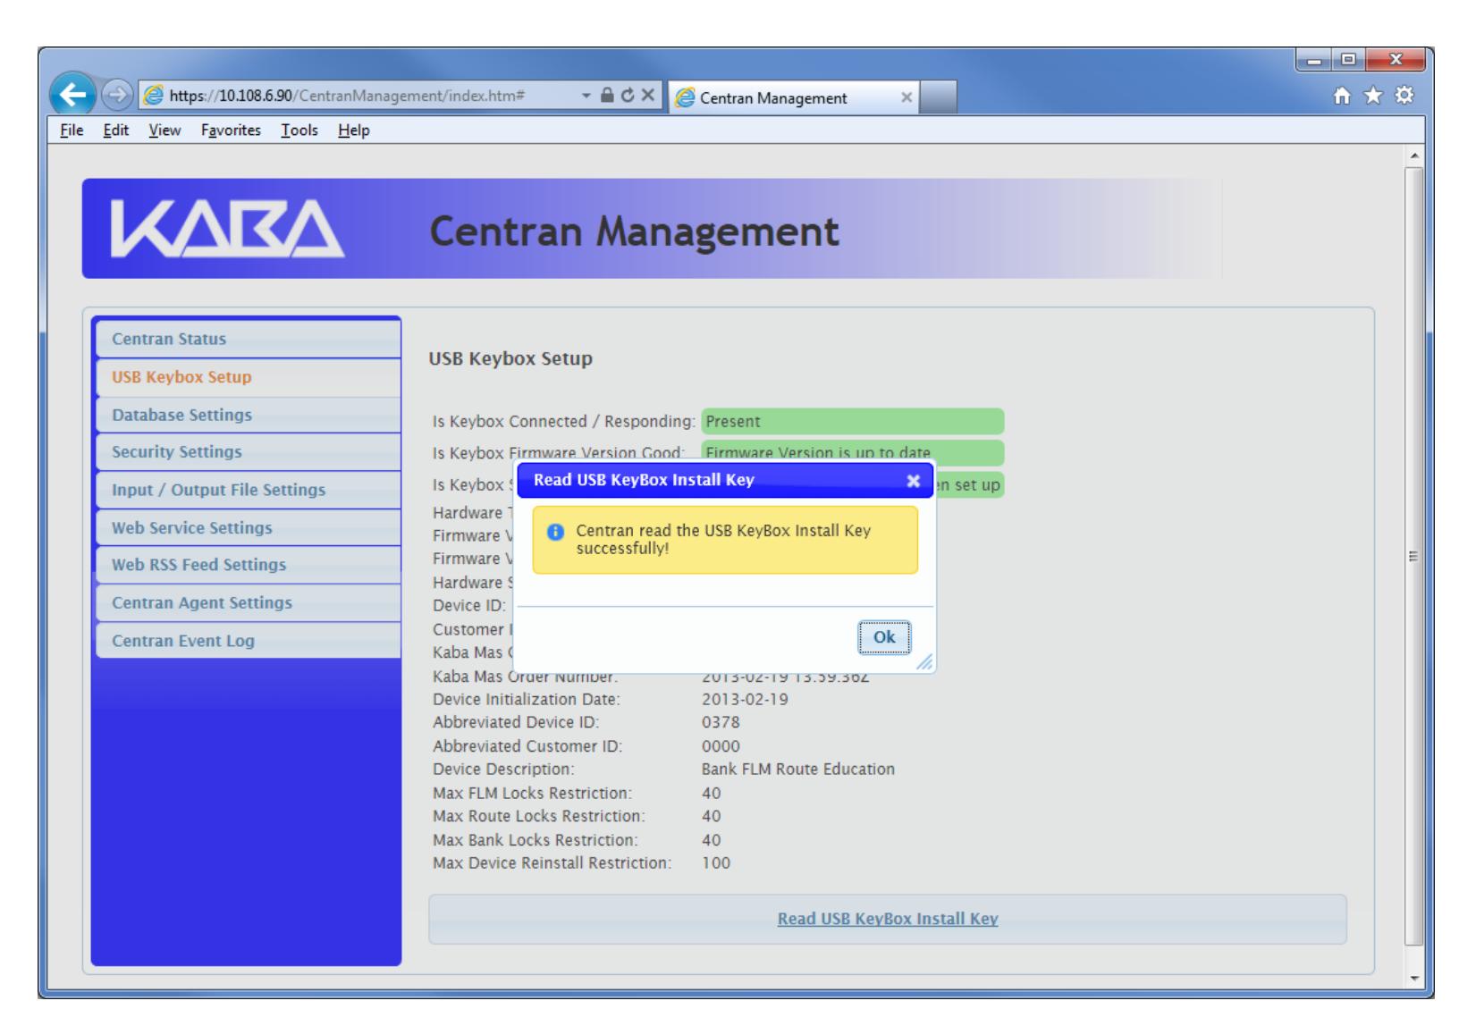Click the Abbreviated Device ID value 0378
Image resolution: width=1459 pixels, height=1026 pixels.
721,722
